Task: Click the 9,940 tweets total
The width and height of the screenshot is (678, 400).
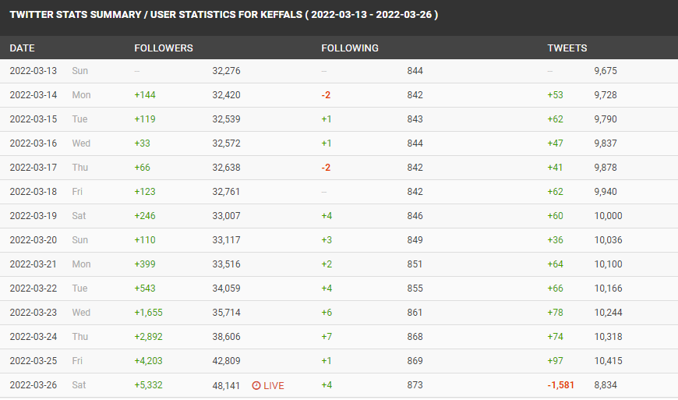Action: pos(606,192)
